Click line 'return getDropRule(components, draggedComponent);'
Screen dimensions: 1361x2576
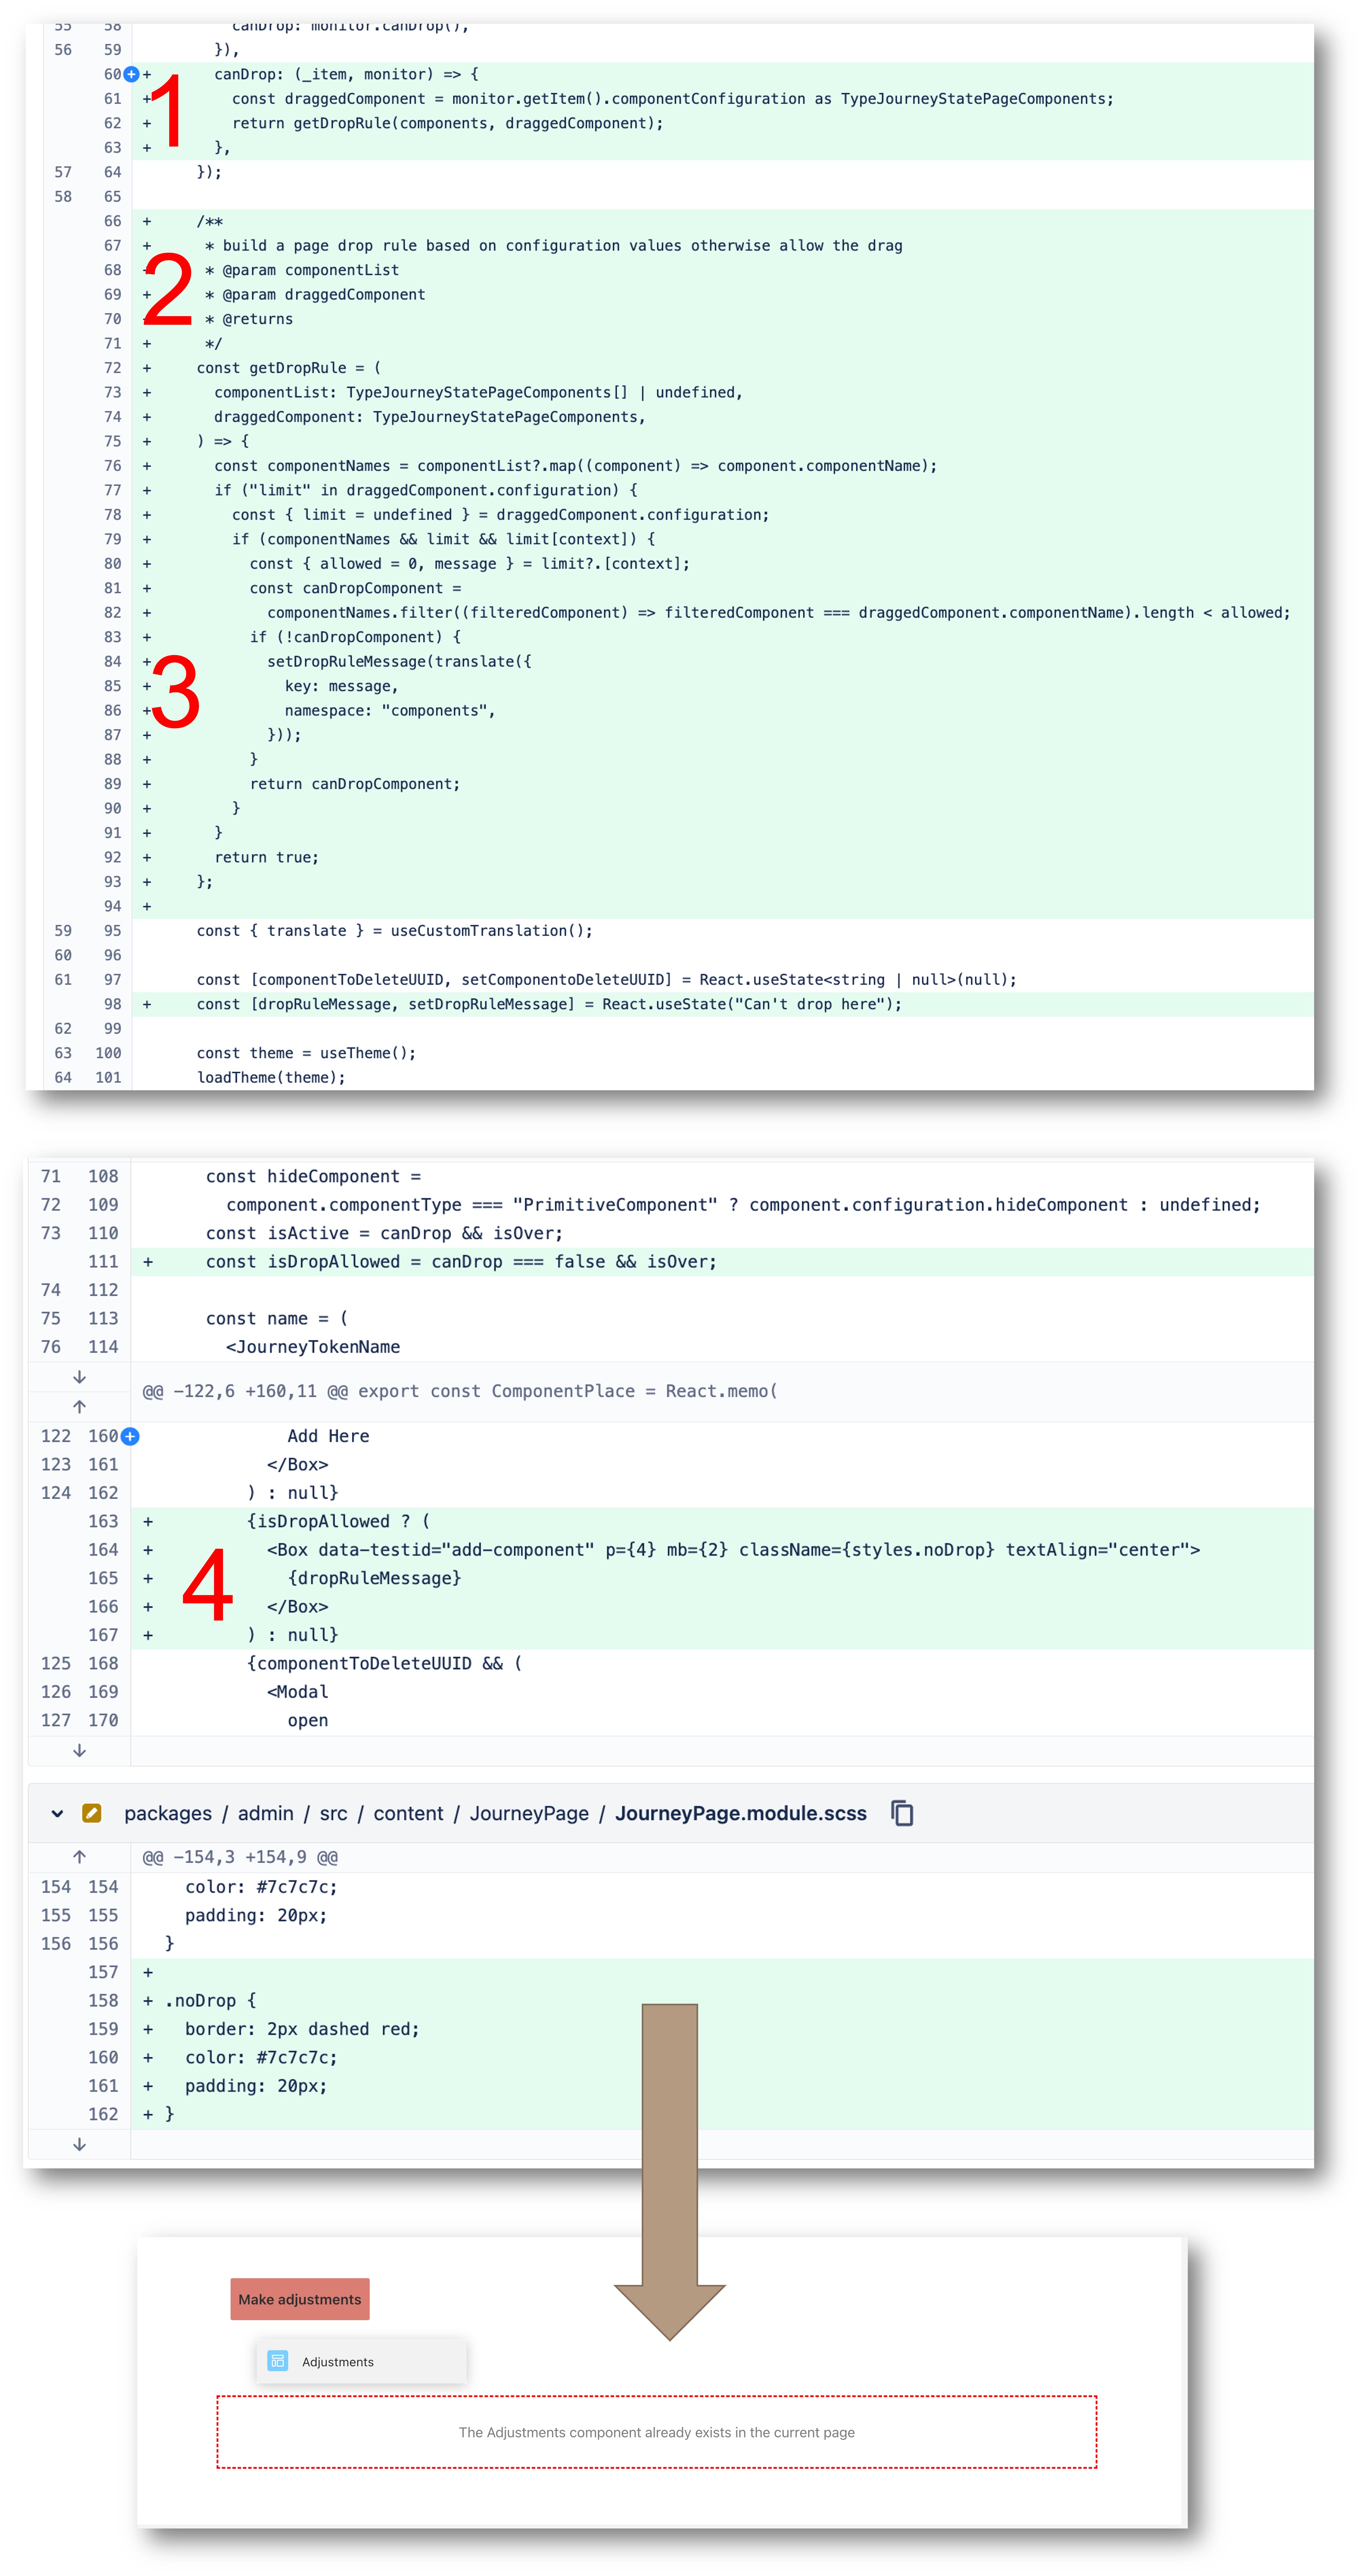click(448, 123)
